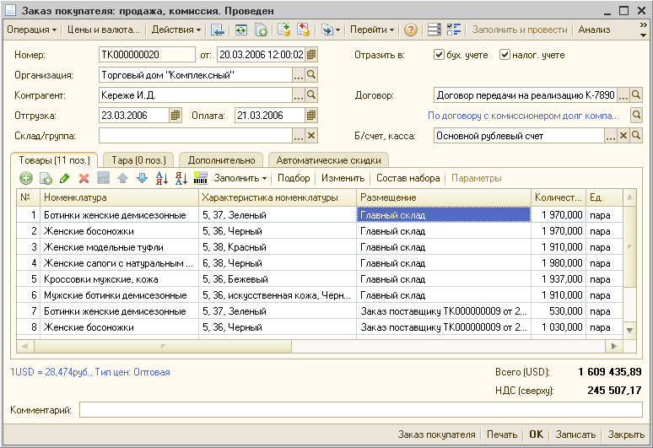Expand the Заполнить dropdown in goods toolbar
The image size is (653, 448).
click(240, 178)
